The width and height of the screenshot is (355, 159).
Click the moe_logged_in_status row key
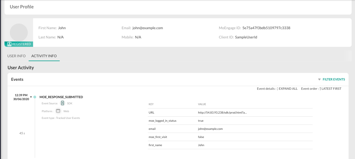[162, 121]
